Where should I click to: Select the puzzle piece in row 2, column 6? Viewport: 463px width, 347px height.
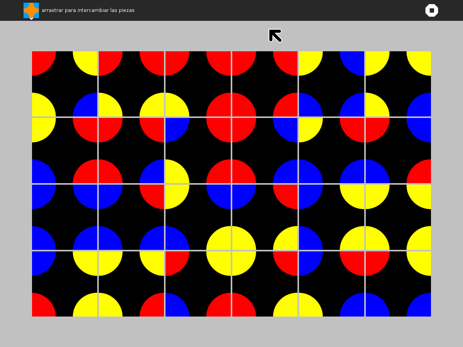(x=398, y=150)
